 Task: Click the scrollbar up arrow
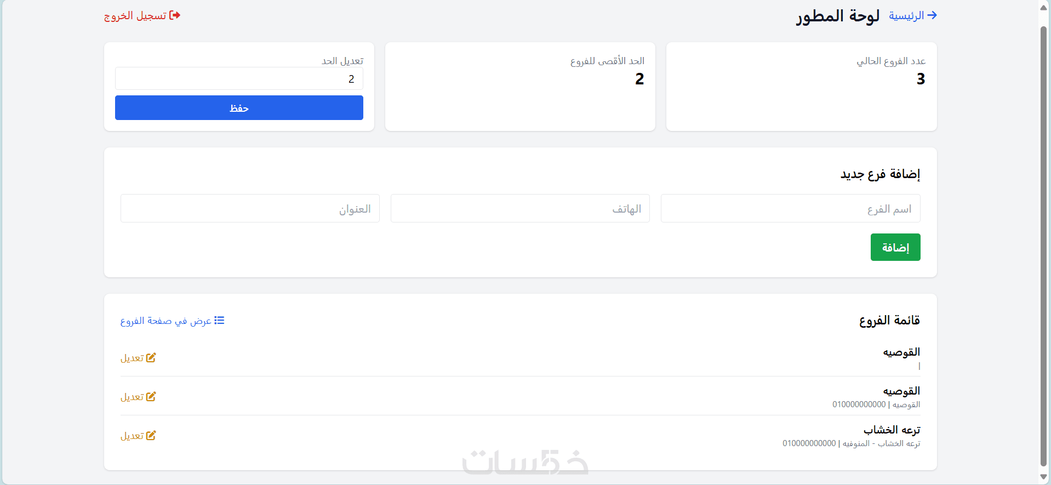pyautogui.click(x=1044, y=7)
